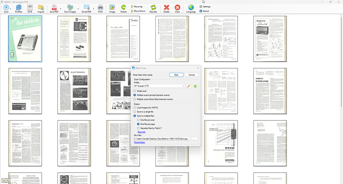Select the Single scan radio option

(x=135, y=91)
